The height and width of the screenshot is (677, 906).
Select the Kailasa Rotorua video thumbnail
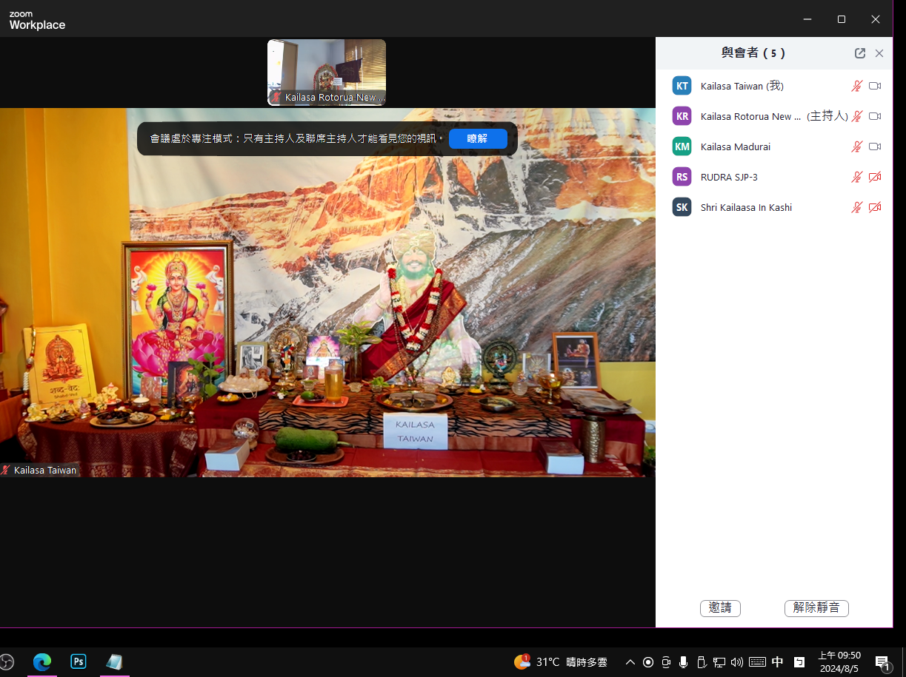327,72
